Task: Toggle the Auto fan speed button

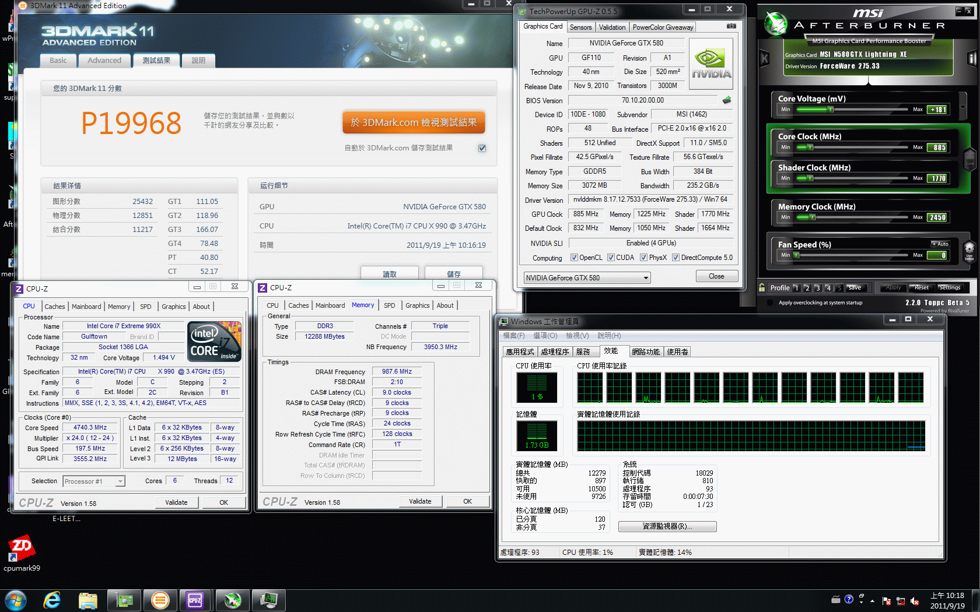Action: pos(940,244)
